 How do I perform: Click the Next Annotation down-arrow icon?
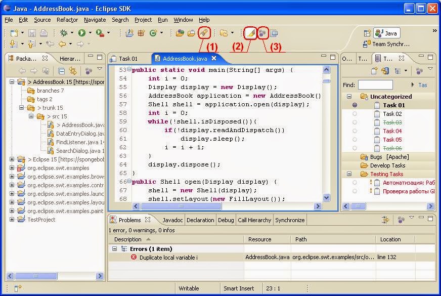pyautogui.click(x=13, y=44)
